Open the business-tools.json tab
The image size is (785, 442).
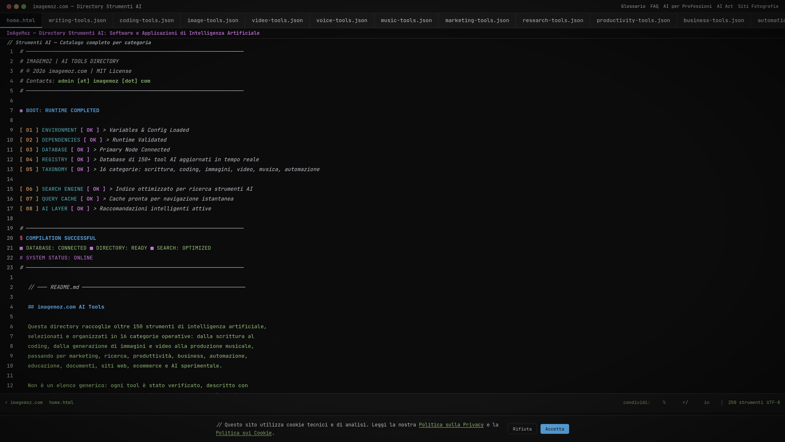(x=714, y=20)
